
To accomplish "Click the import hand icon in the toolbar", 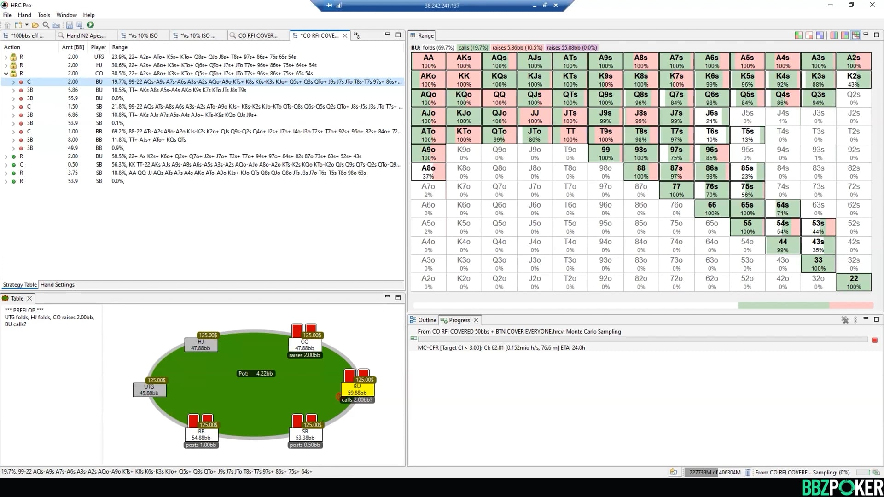I will click(56, 25).
